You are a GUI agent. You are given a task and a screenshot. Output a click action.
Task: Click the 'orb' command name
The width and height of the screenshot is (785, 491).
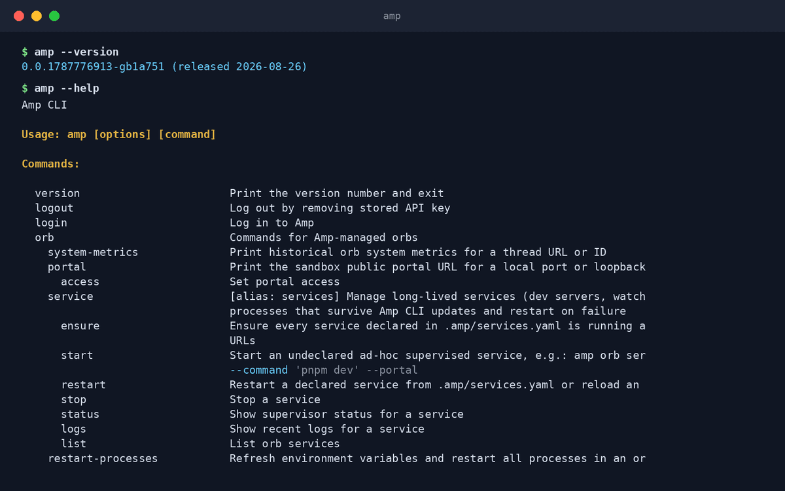44,238
